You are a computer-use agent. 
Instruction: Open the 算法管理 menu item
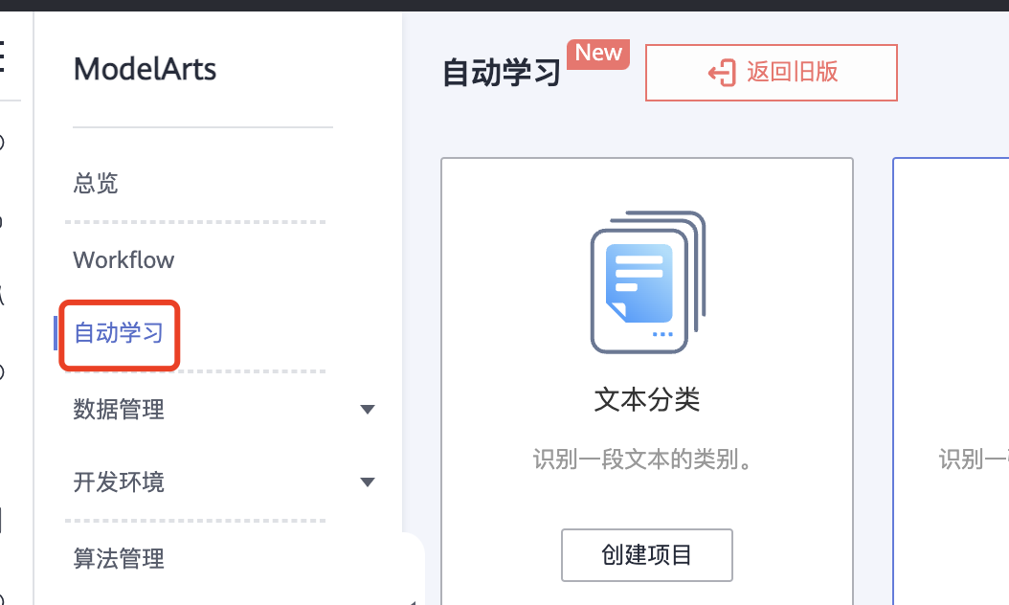[x=119, y=558]
